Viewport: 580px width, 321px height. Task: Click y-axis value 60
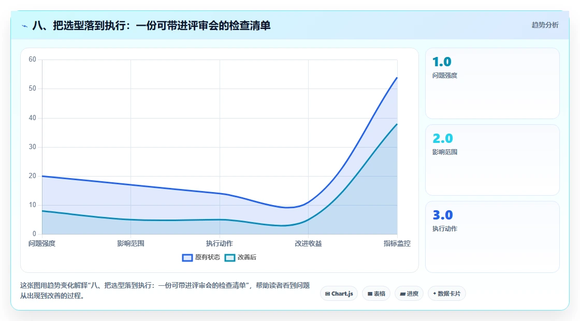(x=33, y=60)
